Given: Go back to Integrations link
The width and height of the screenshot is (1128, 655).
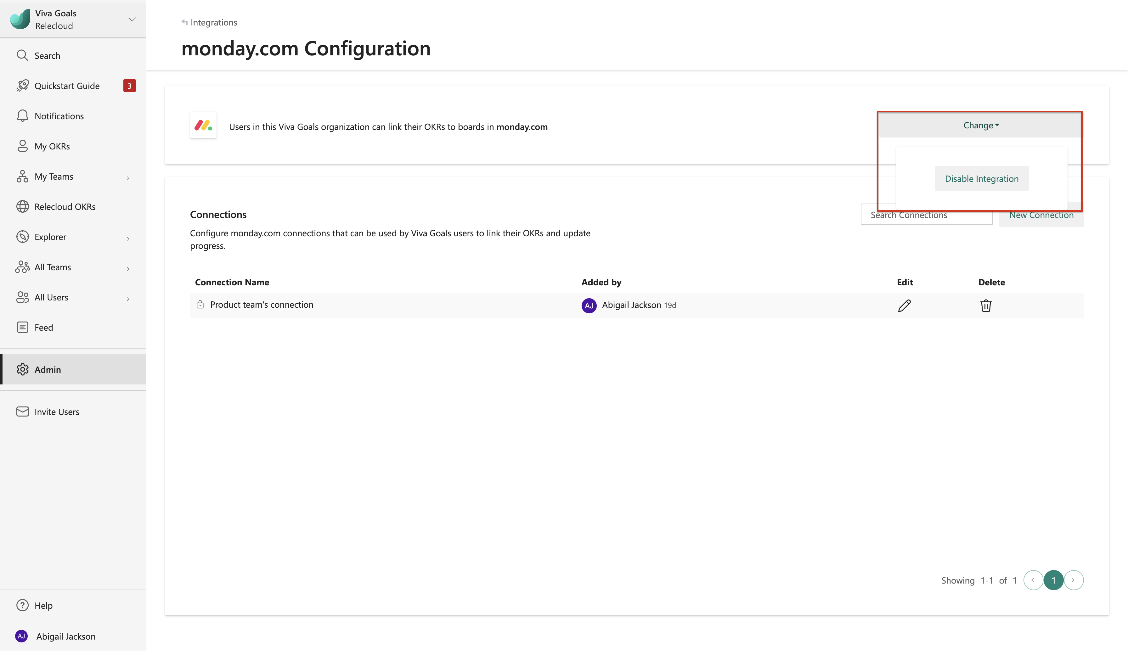Looking at the screenshot, I should (x=210, y=22).
